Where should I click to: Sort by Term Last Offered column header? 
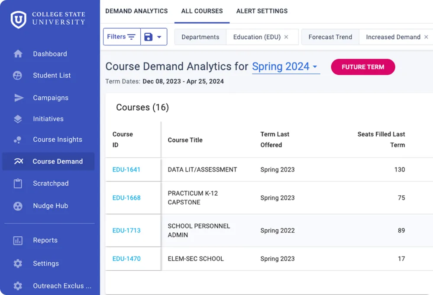(275, 140)
